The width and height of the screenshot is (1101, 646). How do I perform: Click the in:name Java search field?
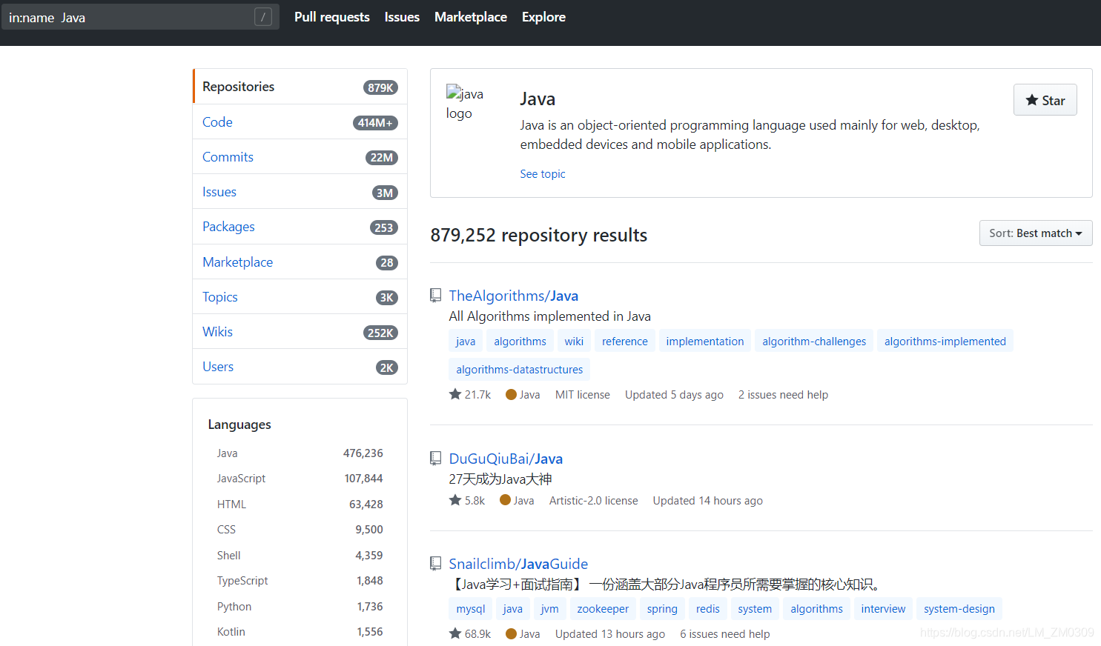coord(140,17)
